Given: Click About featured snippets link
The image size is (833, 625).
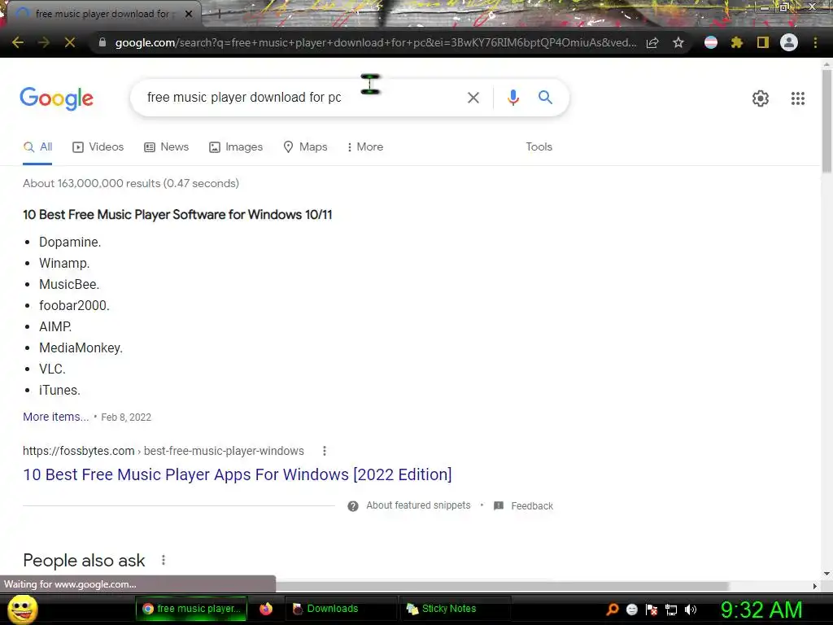Looking at the screenshot, I should click(418, 505).
